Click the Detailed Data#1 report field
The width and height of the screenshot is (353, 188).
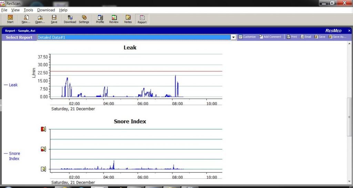tap(134, 37)
